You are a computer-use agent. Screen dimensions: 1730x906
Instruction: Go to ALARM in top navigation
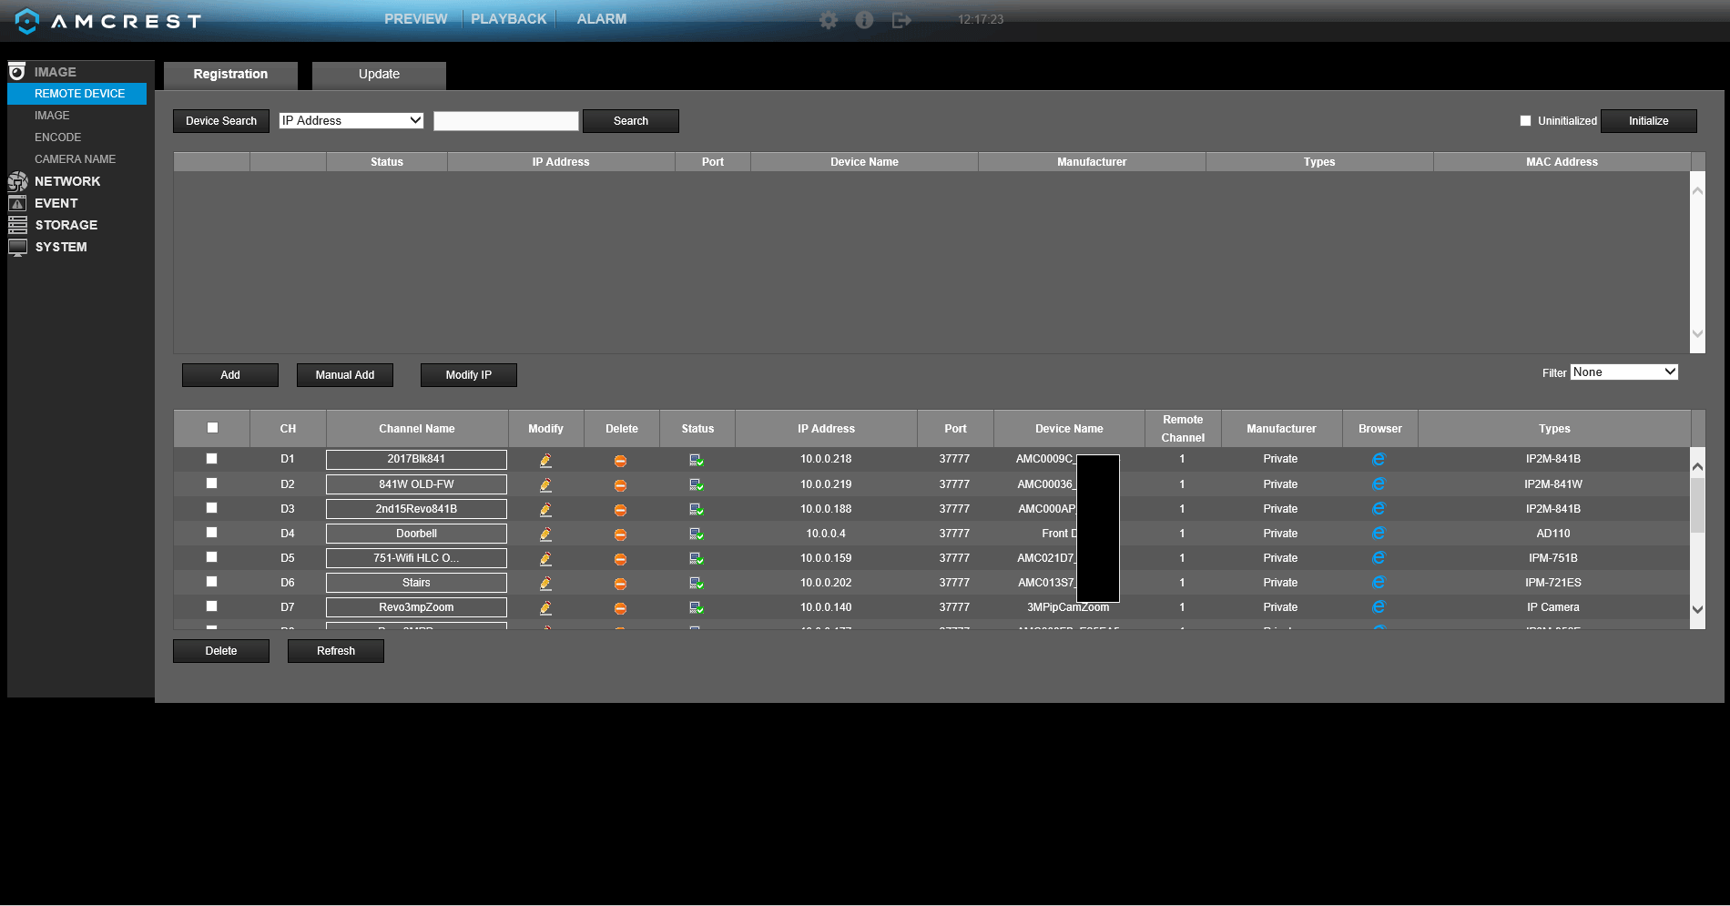point(601,19)
